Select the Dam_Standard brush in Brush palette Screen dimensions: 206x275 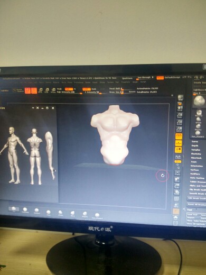point(198,134)
